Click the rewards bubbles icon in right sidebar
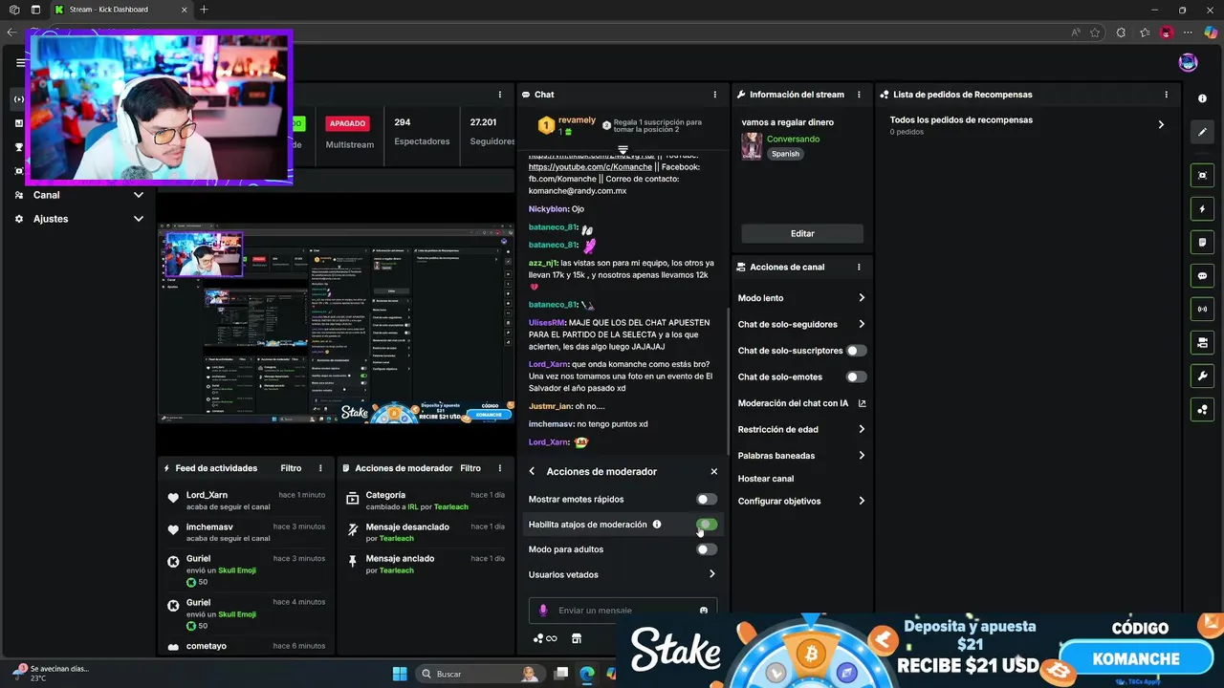 [1203, 409]
